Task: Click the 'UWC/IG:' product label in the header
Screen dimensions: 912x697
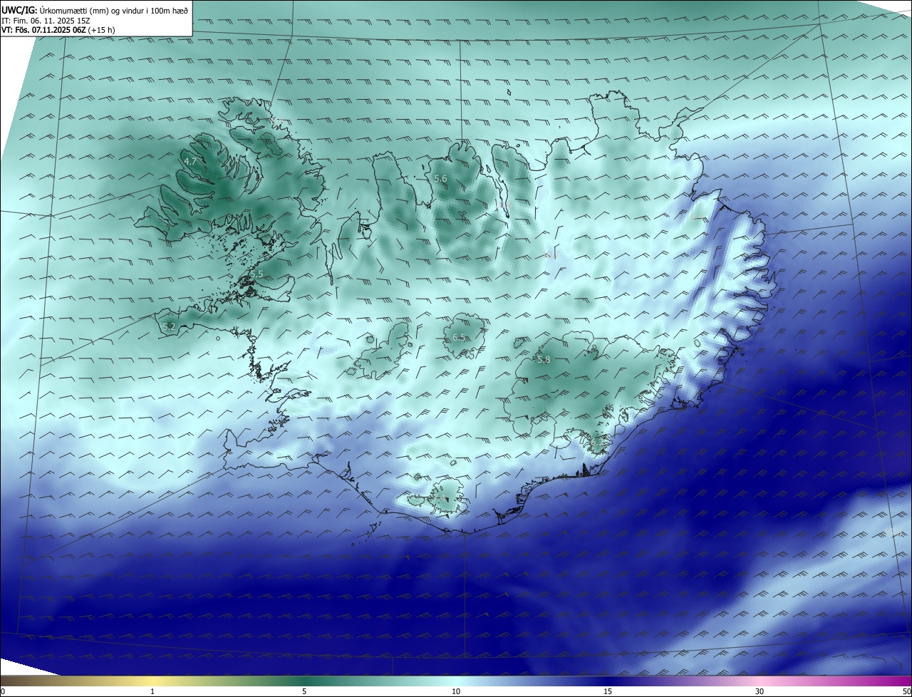Action: point(19,10)
